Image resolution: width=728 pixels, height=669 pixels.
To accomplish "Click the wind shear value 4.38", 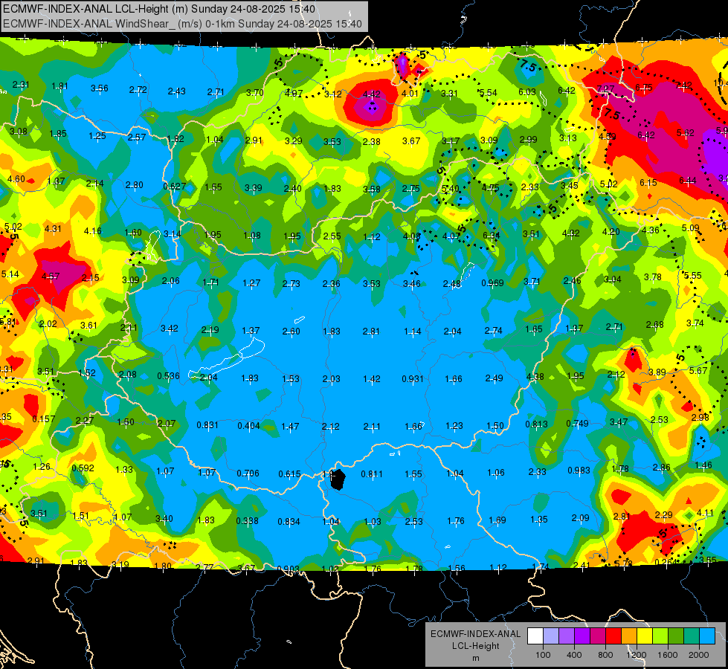I will [x=535, y=377].
